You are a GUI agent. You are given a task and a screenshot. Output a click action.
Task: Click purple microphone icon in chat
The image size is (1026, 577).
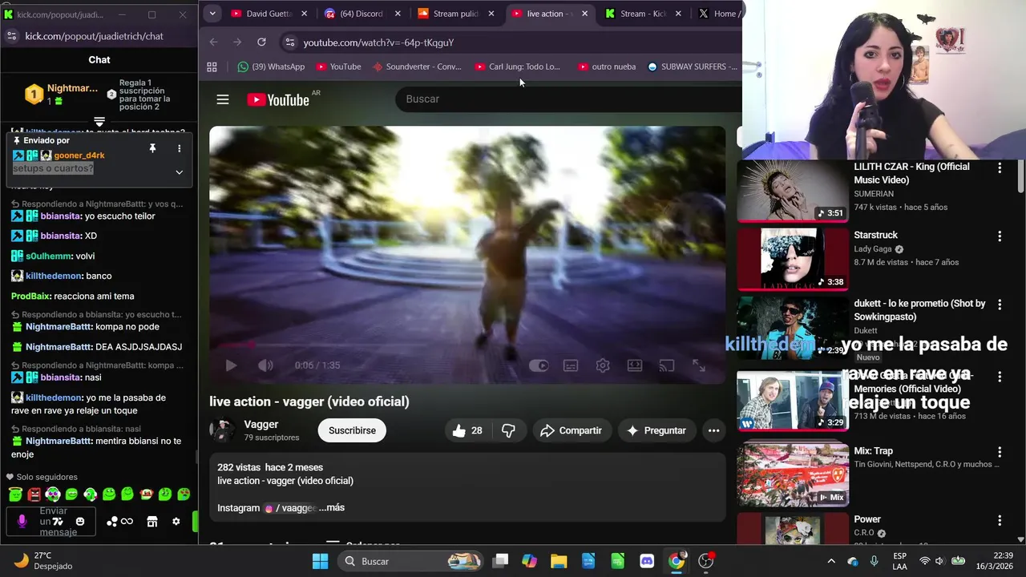click(x=22, y=522)
